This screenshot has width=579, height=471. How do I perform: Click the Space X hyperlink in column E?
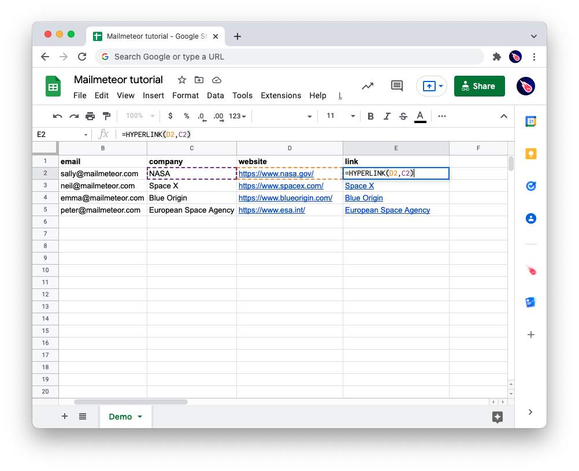[x=359, y=186]
